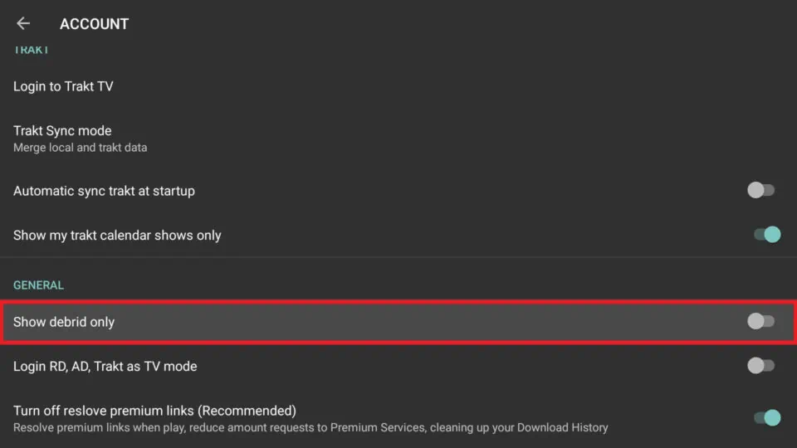Disable the trakt calendar shows only switch
The image size is (797, 448).
767,235
